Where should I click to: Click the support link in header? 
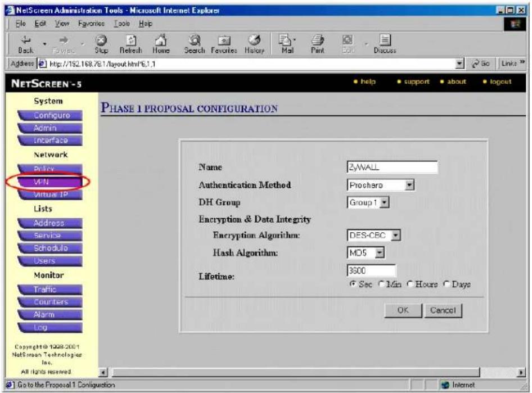point(417,82)
